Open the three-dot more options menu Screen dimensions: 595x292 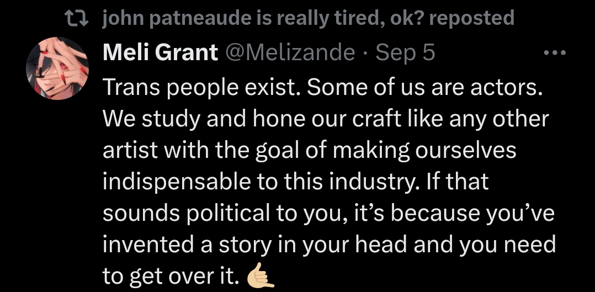pos(554,53)
